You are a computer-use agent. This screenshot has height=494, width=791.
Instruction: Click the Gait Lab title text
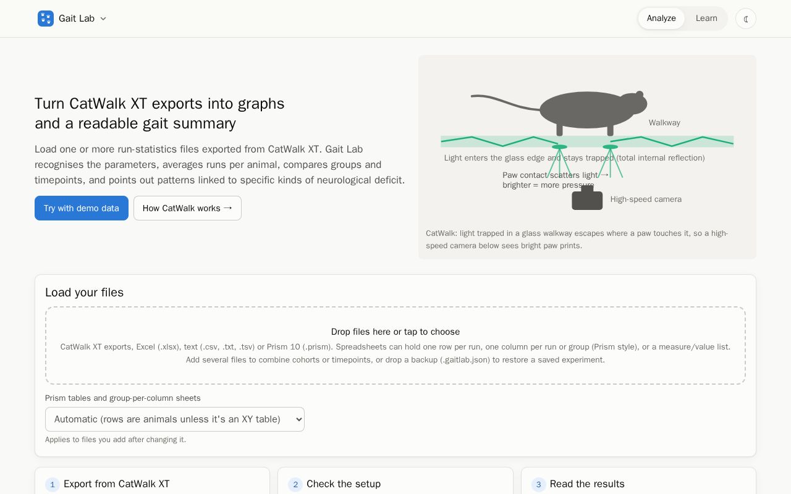[77, 19]
